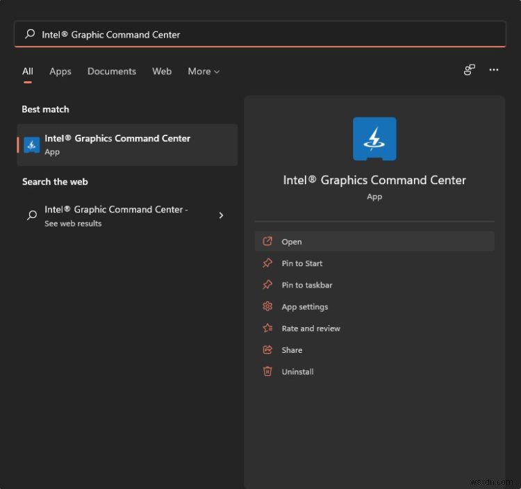Click the search text input field
The width and height of the screenshot is (521, 489).
[x=260, y=34]
